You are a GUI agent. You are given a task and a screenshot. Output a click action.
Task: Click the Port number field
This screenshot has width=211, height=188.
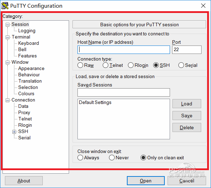(186, 50)
